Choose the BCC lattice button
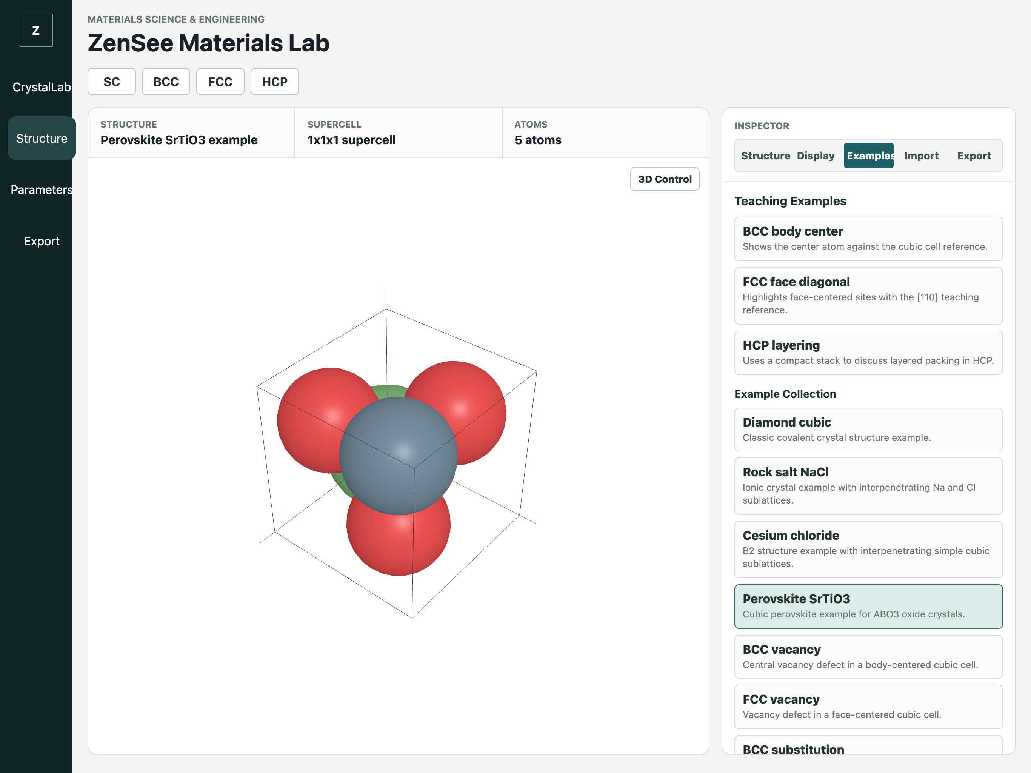This screenshot has width=1031, height=773. [166, 82]
